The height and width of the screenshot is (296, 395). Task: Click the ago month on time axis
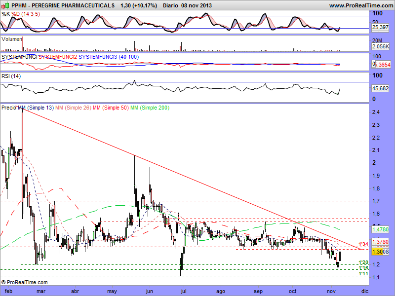(x=220, y=291)
